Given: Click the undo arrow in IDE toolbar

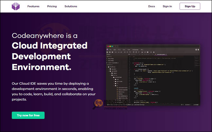Looking at the screenshot, I should click(116, 52).
